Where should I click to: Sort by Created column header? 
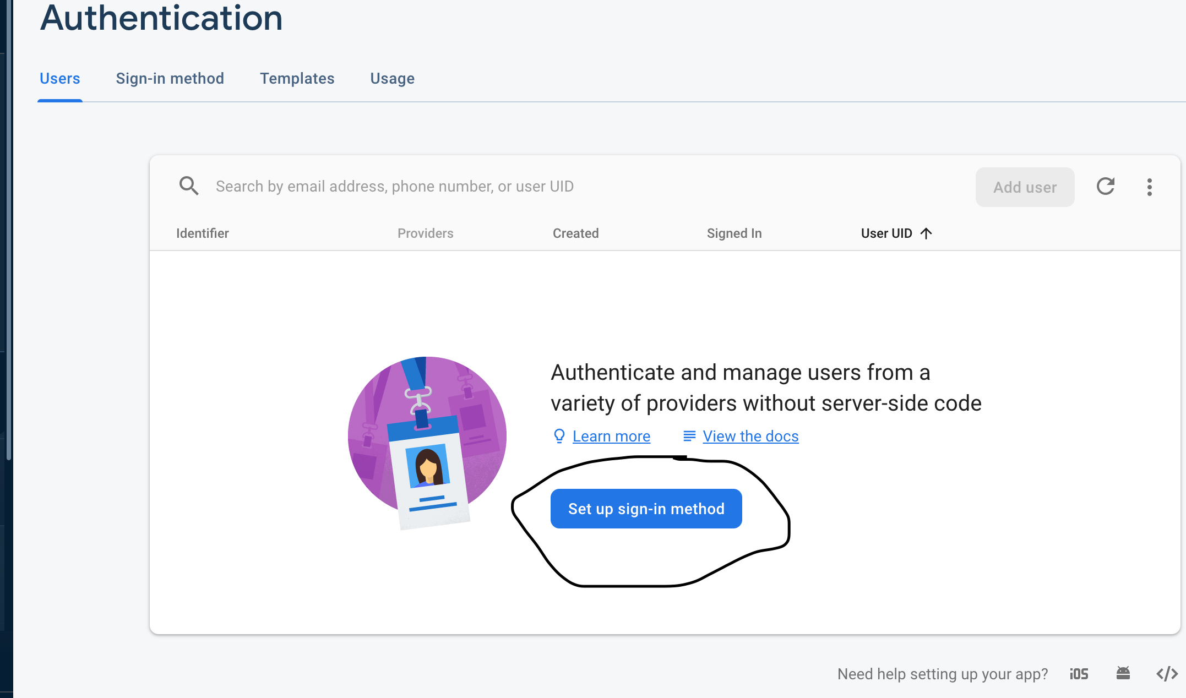[x=575, y=233]
